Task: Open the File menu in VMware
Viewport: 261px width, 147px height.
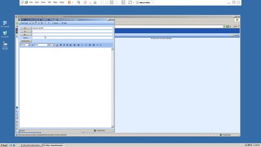Action: pyautogui.click(x=31, y=2)
